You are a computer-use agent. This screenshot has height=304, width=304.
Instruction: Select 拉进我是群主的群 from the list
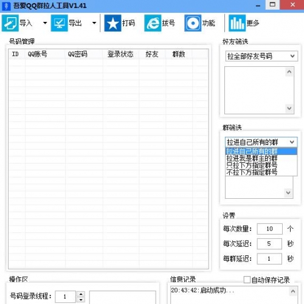[x=252, y=159]
